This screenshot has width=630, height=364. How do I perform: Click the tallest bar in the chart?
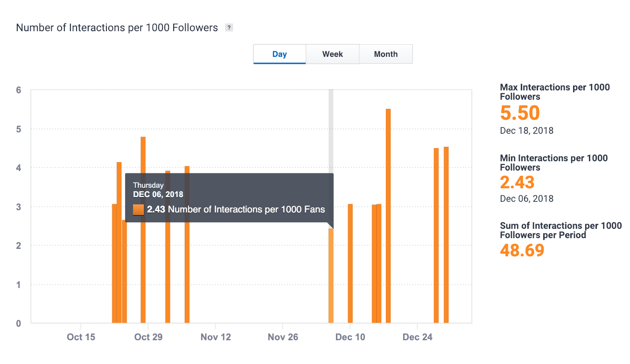pos(388,215)
